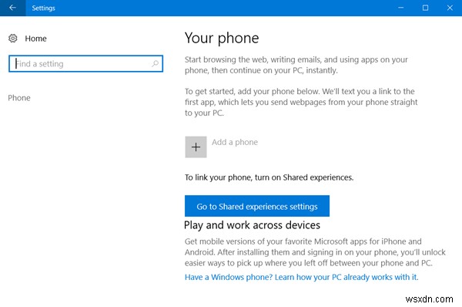The image size is (462, 307).
Task: Click the Add a phone label
Action: pyautogui.click(x=235, y=142)
